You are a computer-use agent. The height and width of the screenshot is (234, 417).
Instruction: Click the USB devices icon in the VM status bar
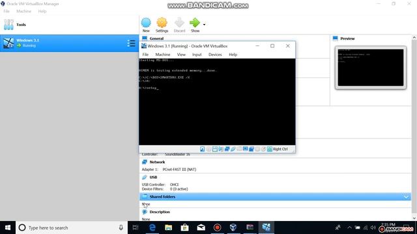(233, 149)
